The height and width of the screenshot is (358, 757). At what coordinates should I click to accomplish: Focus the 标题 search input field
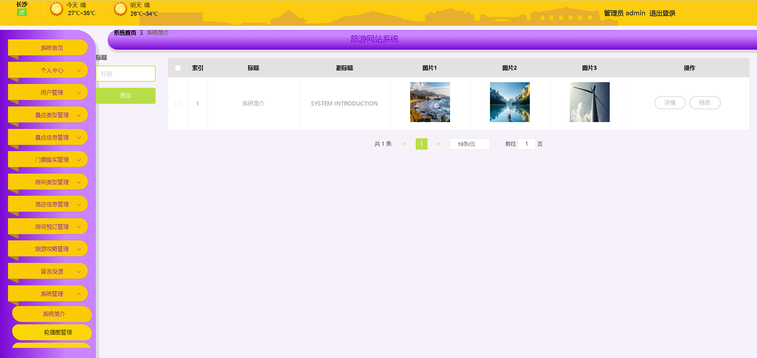click(126, 74)
